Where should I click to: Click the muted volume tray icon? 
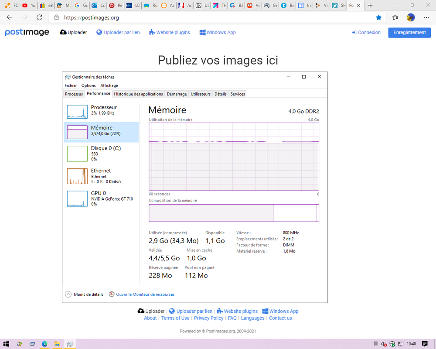click(384, 344)
